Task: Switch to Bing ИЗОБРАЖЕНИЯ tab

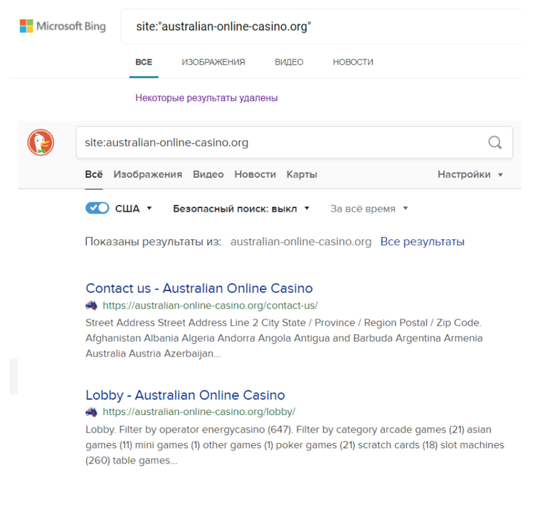Action: pos(213,62)
